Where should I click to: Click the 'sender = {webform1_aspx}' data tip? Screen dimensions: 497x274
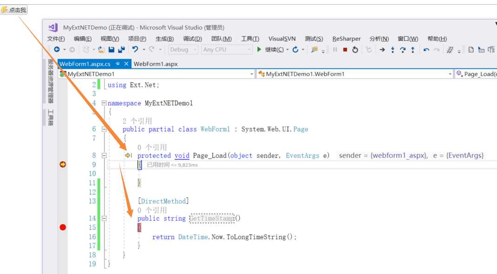click(383, 156)
